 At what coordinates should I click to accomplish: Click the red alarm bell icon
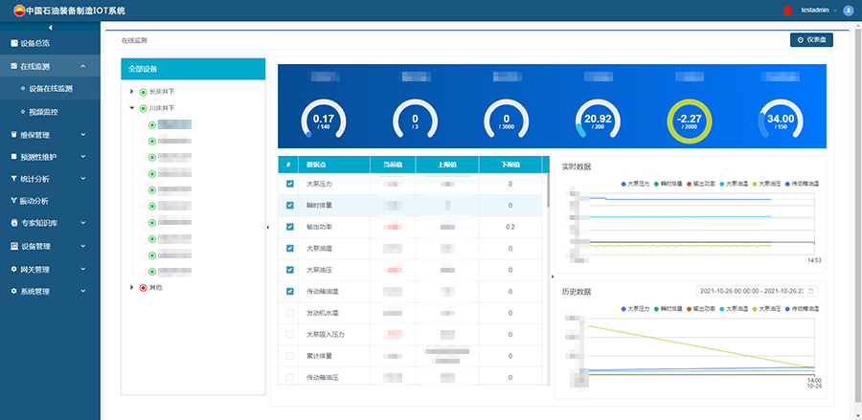787,10
